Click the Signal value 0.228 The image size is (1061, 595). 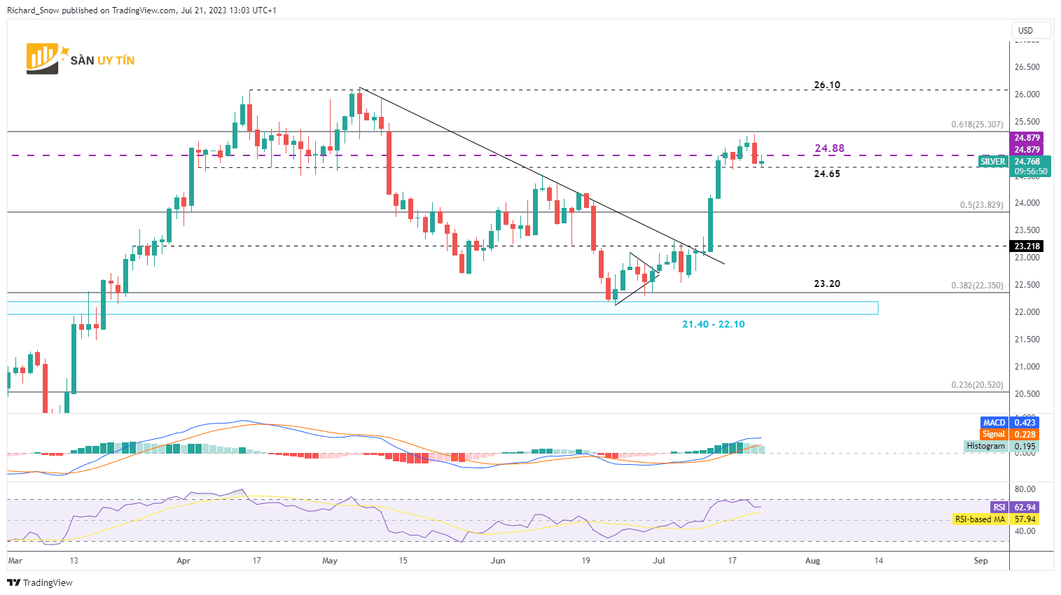point(1025,435)
